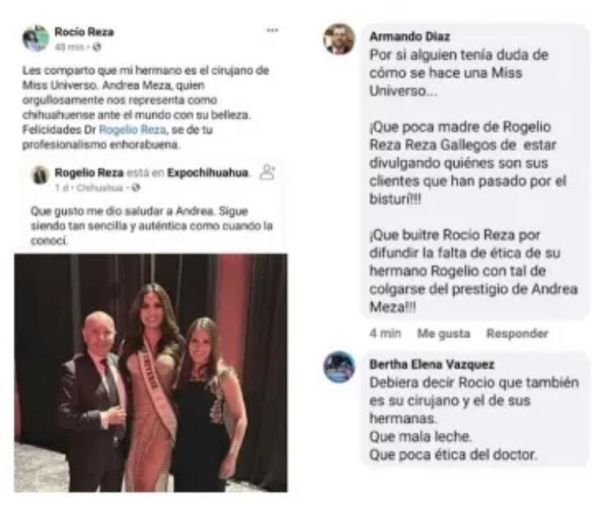The image size is (607, 511).
Task: Open Bertha Elena Vazquez's avatar
Action: [339, 367]
